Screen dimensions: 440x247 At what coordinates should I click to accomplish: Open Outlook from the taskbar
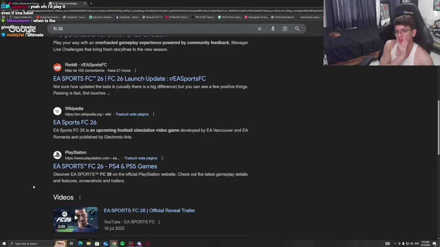coord(106,244)
